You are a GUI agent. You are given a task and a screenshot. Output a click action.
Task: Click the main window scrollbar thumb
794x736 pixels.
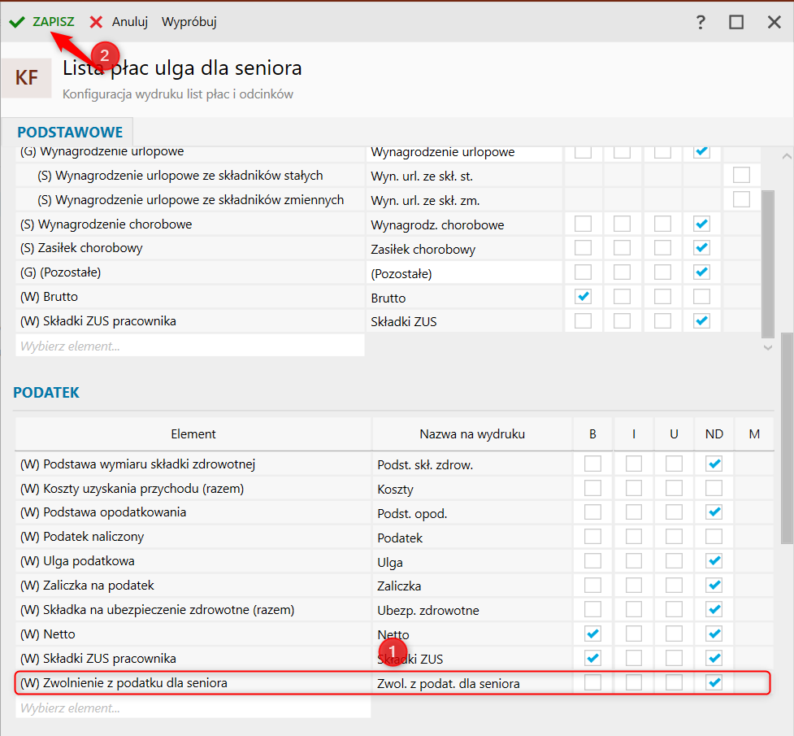787,438
